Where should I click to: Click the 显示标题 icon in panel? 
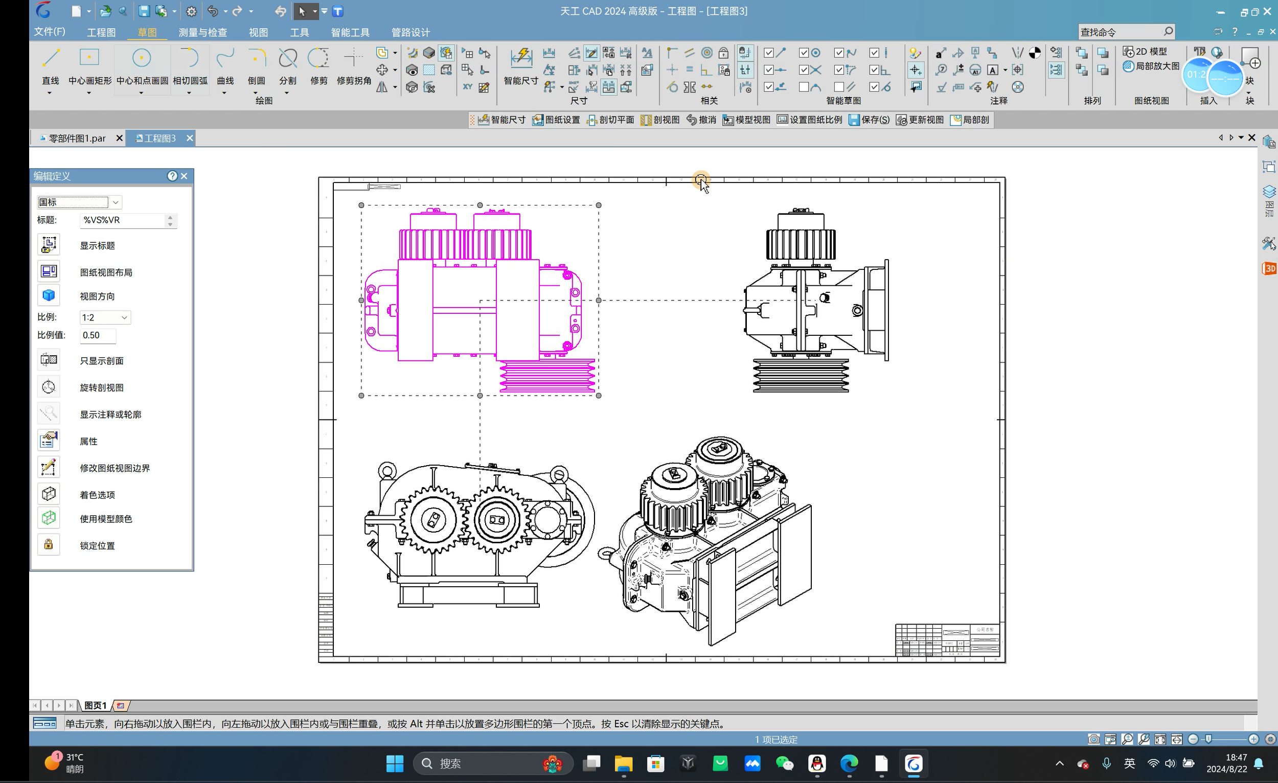(x=49, y=244)
